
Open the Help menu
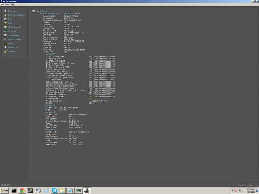click(x=13, y=5)
